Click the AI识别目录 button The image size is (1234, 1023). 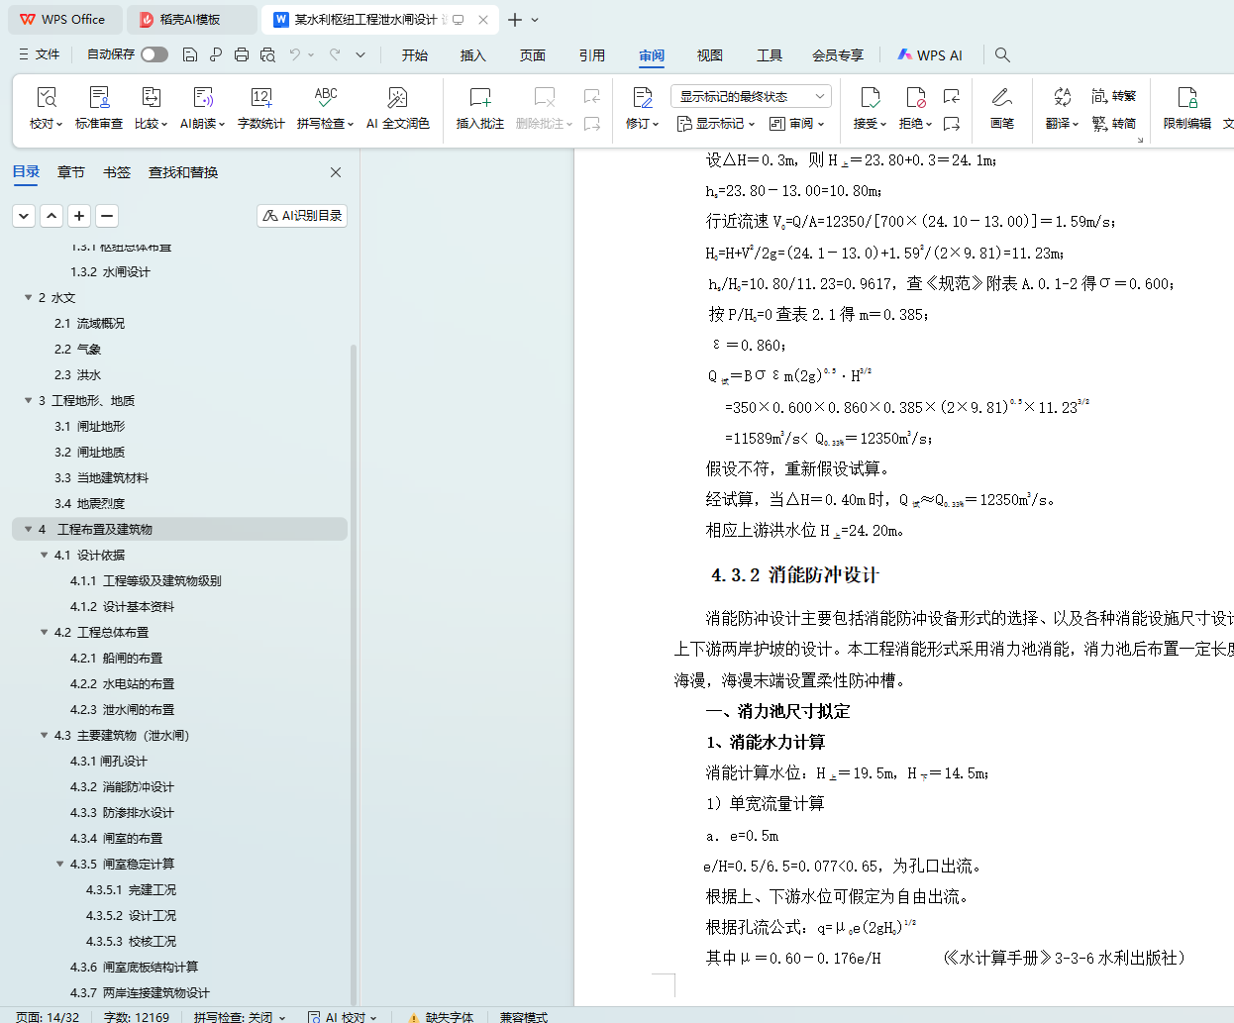click(302, 215)
